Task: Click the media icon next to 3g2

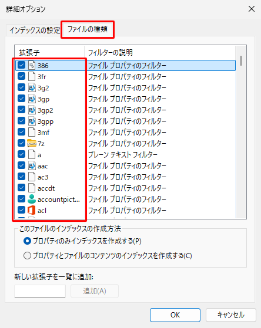Action: click(32, 87)
